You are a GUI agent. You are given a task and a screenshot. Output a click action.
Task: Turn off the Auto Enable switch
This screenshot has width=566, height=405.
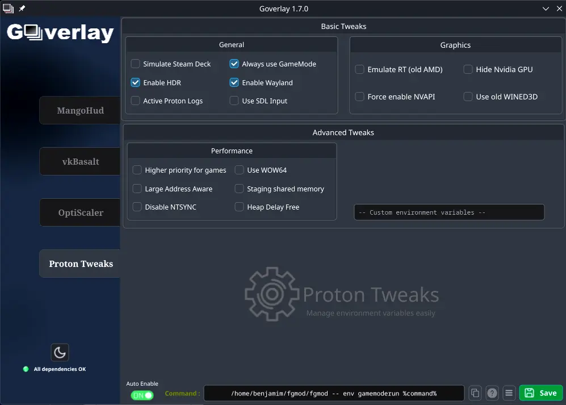point(142,395)
